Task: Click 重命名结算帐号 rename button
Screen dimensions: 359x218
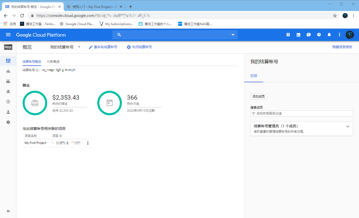Action: [x=103, y=47]
